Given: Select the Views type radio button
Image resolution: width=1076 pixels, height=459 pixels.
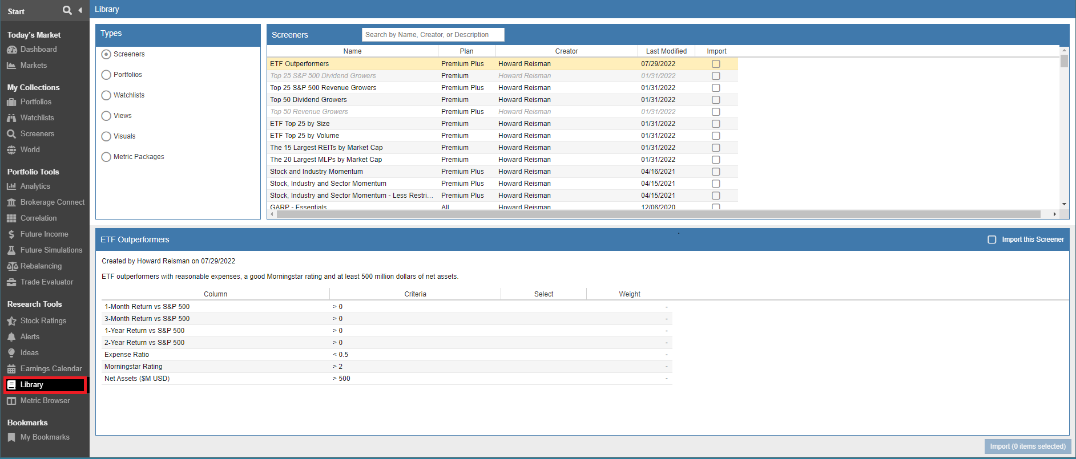Looking at the screenshot, I should click(x=106, y=116).
